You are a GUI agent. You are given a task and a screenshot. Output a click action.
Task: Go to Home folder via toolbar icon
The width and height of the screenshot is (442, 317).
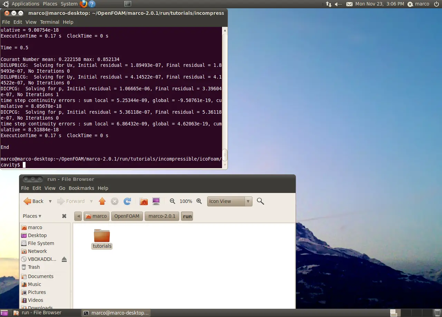point(144,201)
